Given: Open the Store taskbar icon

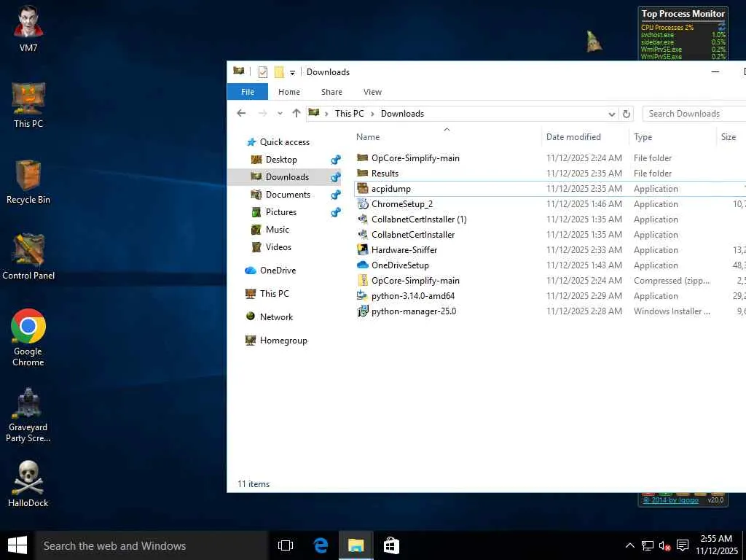Looking at the screenshot, I should tap(391, 545).
